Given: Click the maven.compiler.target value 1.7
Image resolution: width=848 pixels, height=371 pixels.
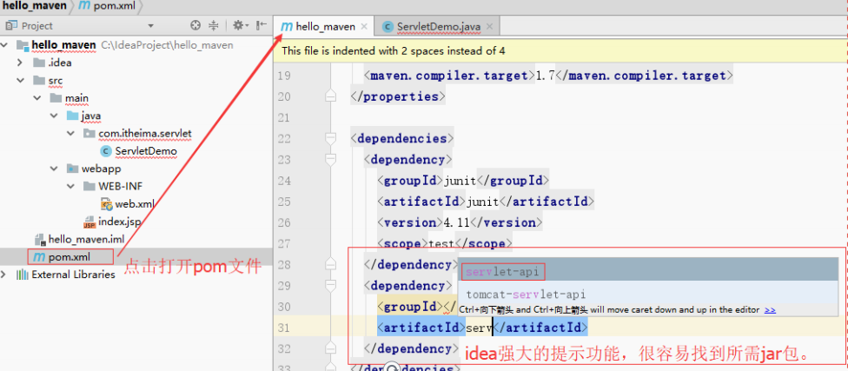Looking at the screenshot, I should point(545,76).
